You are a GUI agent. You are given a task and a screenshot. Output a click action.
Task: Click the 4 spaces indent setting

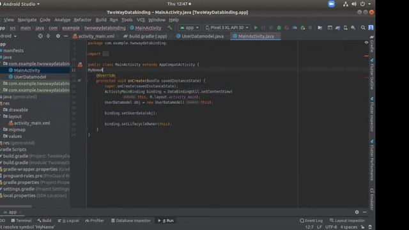348,227
